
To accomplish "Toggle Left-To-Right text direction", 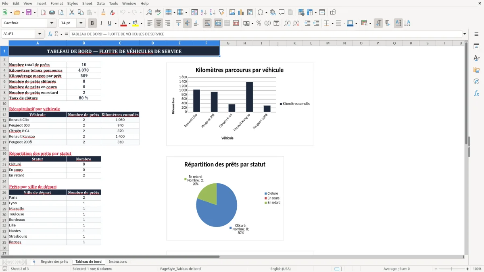I will [378, 23].
